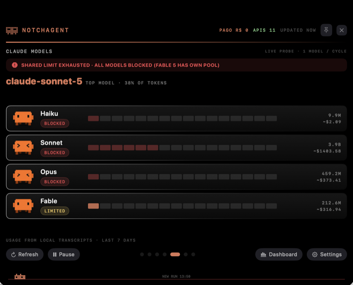Viewport: 353px width, 285px height.
Task: Click the APIS 11 indicator
Action: (264, 30)
